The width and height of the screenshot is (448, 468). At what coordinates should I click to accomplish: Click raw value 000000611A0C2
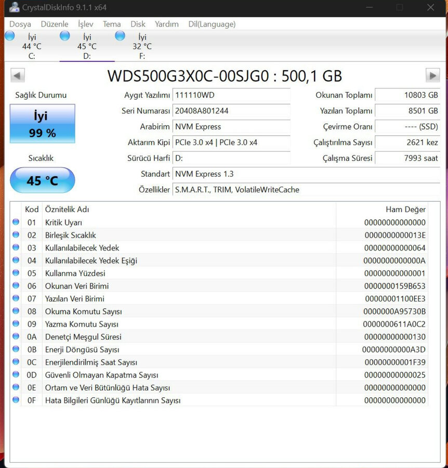pos(394,324)
